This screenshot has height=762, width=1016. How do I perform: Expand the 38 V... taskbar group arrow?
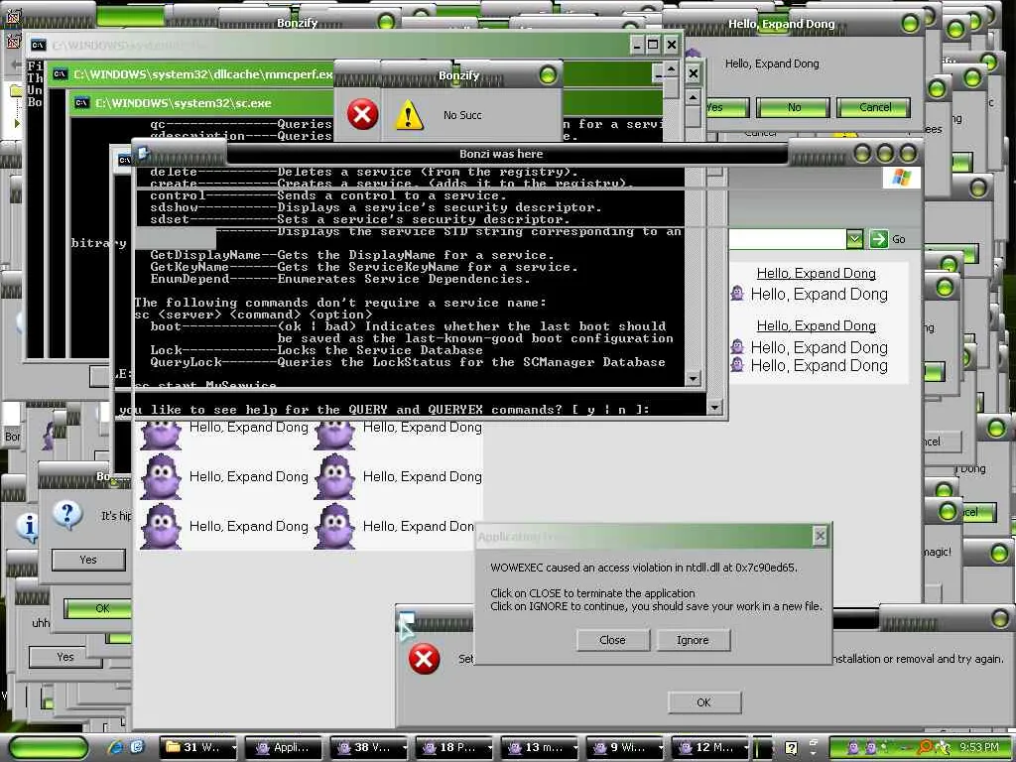405,748
